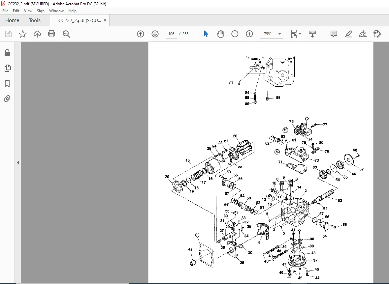
Task: Click part label 4 on diagram
Action: click(x=259, y=242)
